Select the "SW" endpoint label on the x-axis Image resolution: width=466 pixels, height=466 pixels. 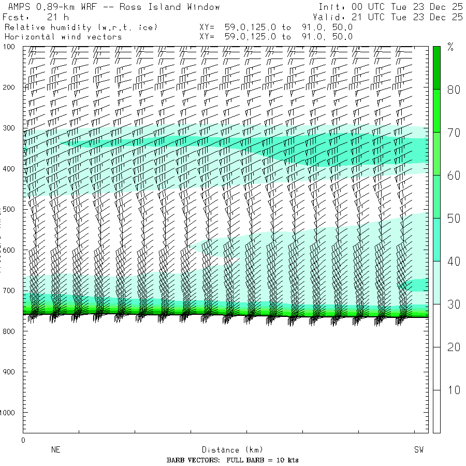click(x=419, y=450)
